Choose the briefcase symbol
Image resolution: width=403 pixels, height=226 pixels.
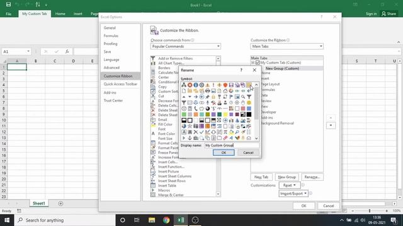[196, 138]
